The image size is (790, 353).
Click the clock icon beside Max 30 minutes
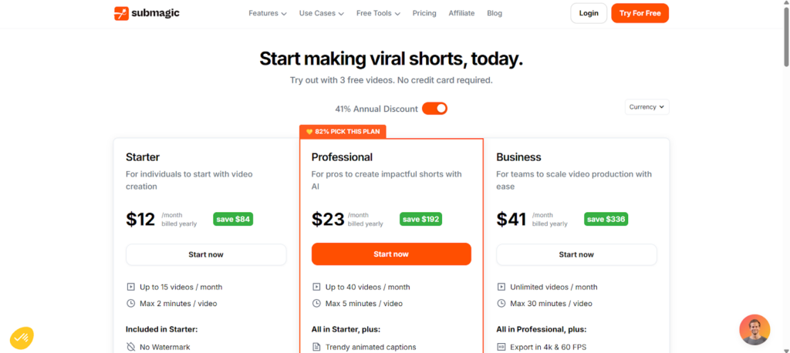click(x=501, y=304)
